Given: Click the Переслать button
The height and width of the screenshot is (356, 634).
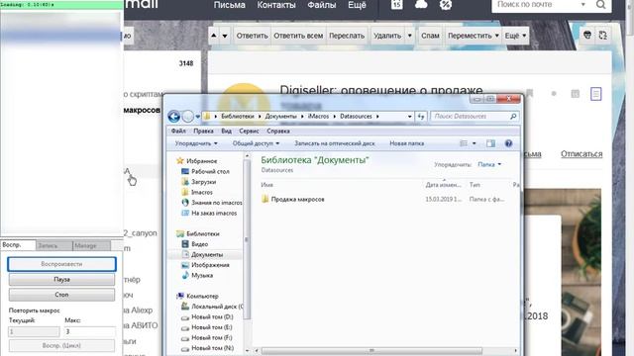Looking at the screenshot, I should 347,36.
